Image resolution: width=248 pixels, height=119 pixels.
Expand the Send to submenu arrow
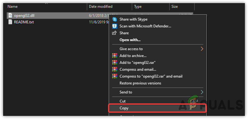tap(202, 92)
